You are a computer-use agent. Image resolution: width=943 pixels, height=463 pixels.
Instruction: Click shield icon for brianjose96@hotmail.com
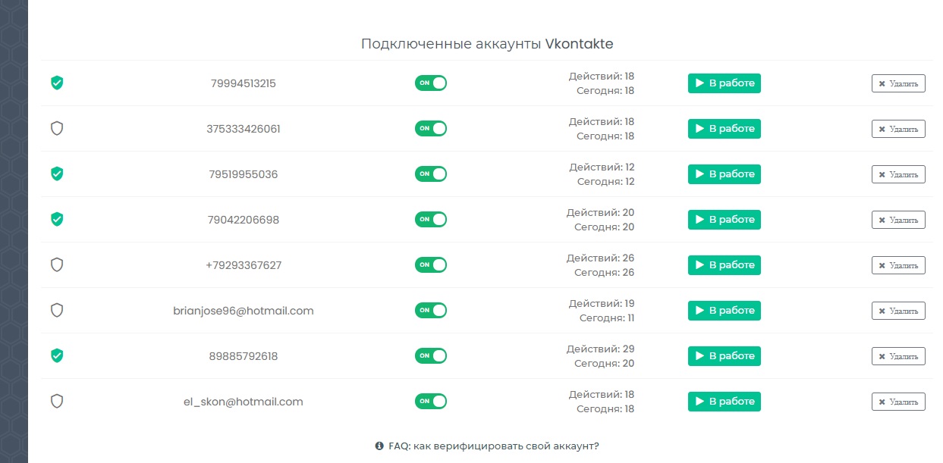56,311
